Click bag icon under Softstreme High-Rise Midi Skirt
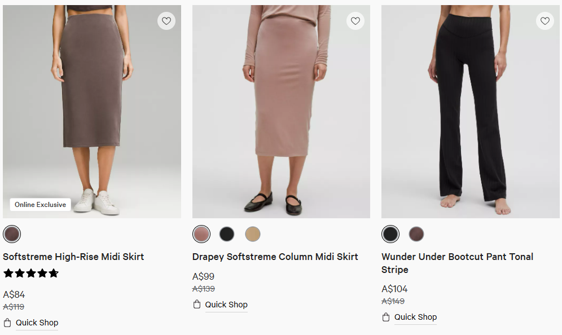The width and height of the screenshot is (562, 335). 7,323
